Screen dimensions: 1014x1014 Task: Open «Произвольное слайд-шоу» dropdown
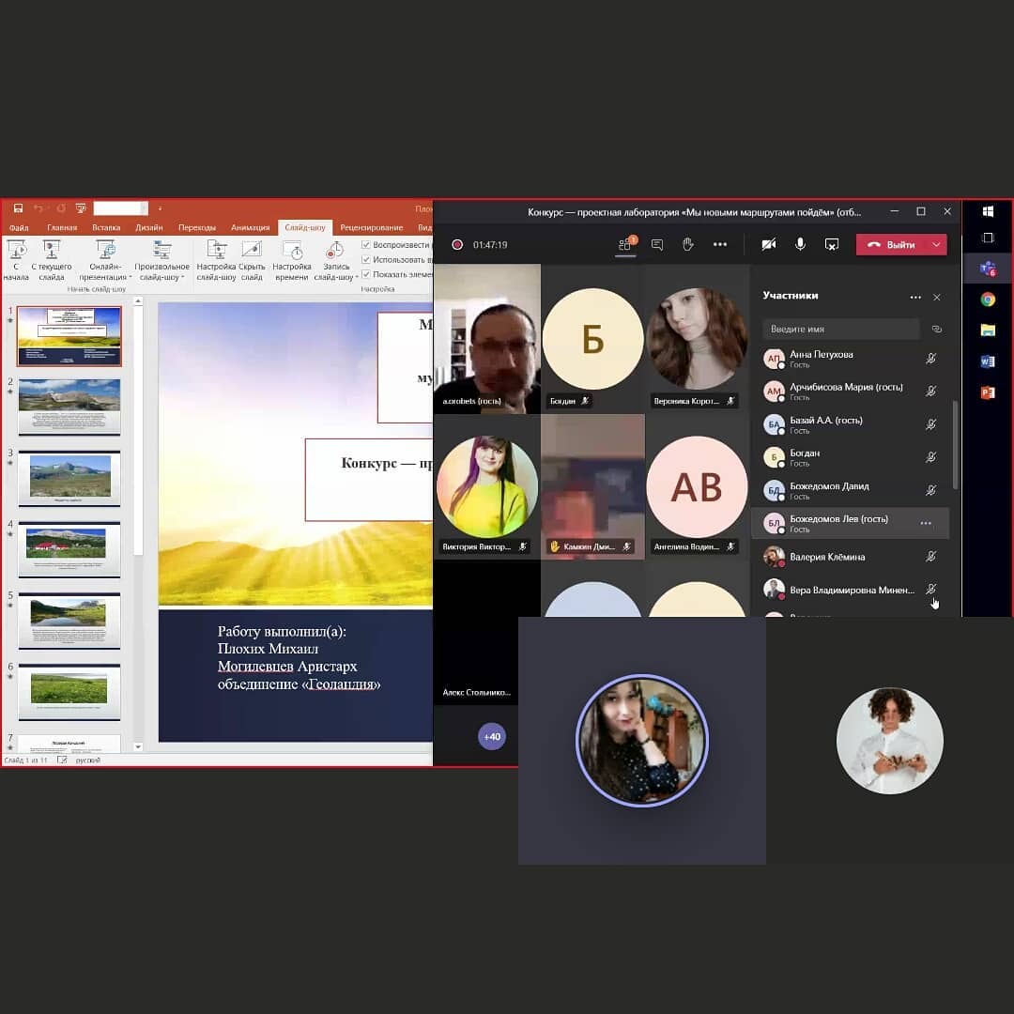click(161, 260)
